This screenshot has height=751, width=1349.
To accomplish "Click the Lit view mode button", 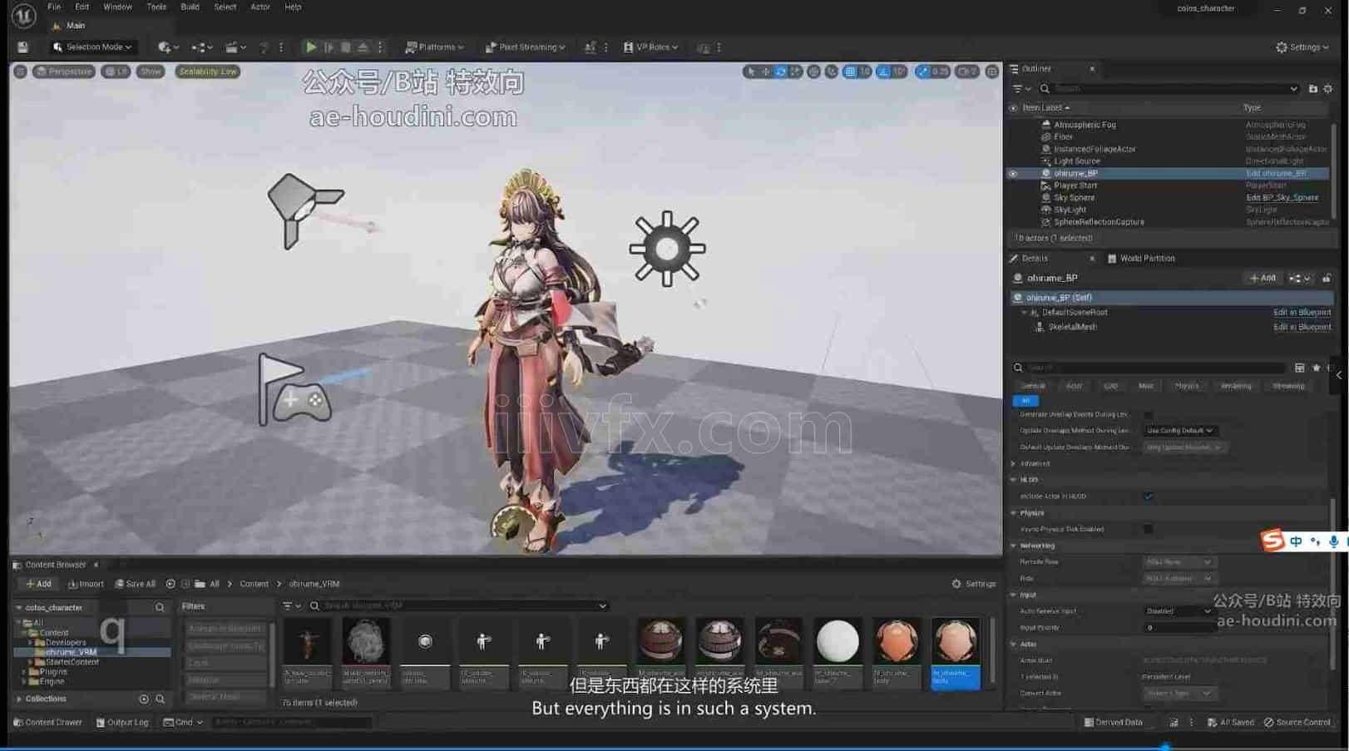I will (x=116, y=72).
